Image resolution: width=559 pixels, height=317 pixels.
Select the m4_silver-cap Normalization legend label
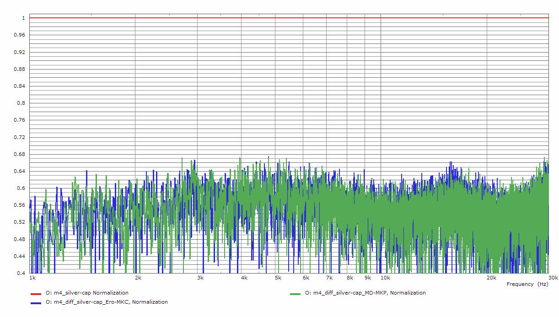[87, 293]
